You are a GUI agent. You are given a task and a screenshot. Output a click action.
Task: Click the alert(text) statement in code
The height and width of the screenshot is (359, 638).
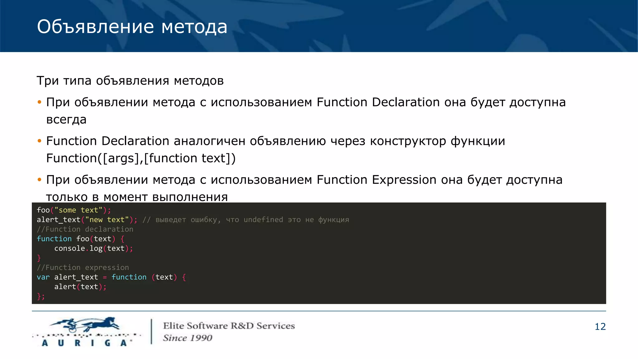click(80, 287)
